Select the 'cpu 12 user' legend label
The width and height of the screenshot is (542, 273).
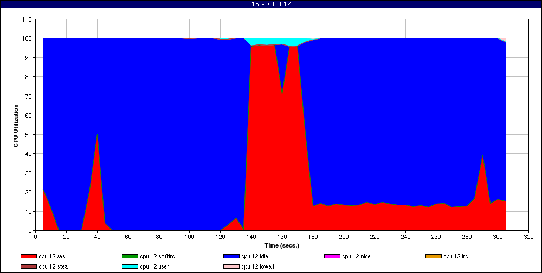[x=154, y=267]
